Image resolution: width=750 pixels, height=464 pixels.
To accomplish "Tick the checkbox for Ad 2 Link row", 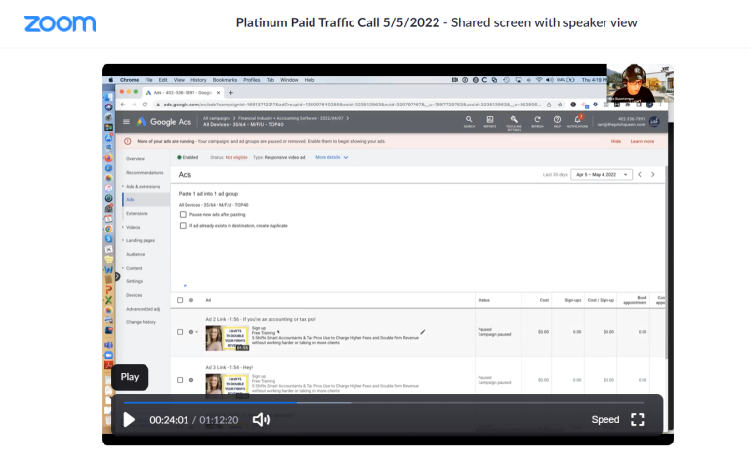I will pyautogui.click(x=180, y=332).
